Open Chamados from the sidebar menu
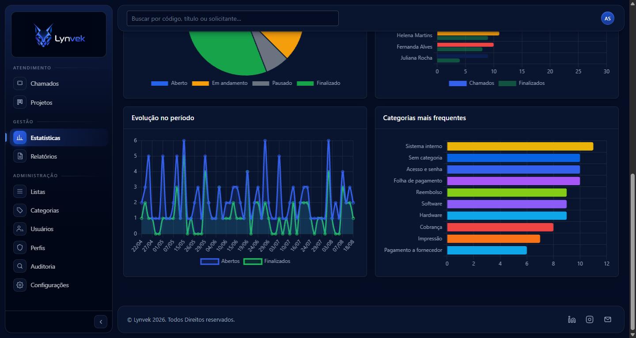The image size is (636, 338). click(x=59, y=84)
